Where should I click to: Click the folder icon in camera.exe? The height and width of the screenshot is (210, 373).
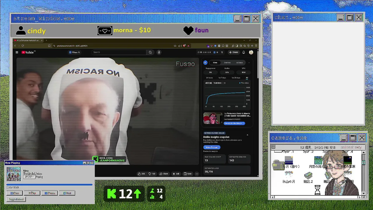click(278, 166)
